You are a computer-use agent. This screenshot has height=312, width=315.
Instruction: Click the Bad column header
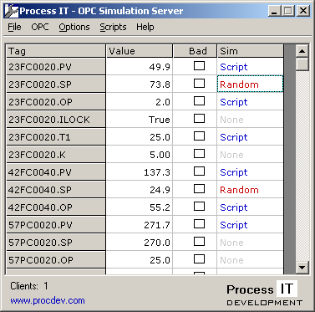pyautogui.click(x=195, y=51)
